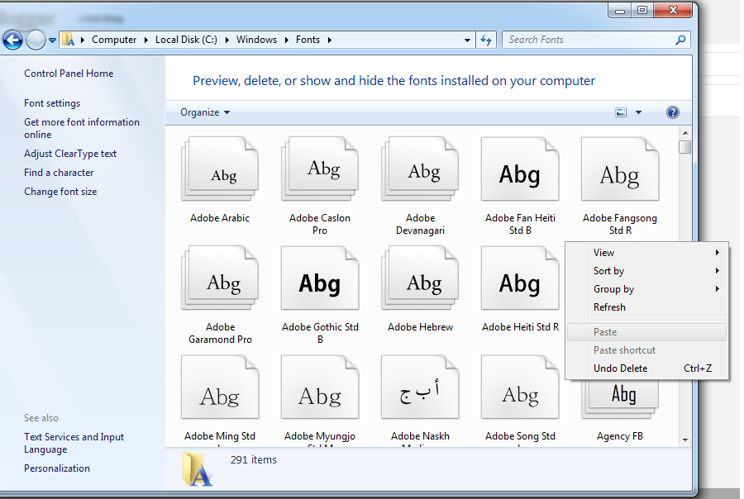Screen dimensions: 744x499
Task: Select the Adobe Fan Heiti Std B icon
Action: pyautogui.click(x=520, y=169)
